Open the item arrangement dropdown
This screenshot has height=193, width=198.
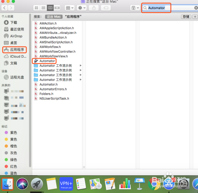(x=70, y=8)
